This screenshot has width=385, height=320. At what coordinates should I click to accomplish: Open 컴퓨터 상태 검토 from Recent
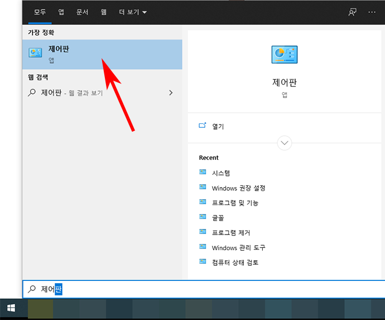pos(235,262)
